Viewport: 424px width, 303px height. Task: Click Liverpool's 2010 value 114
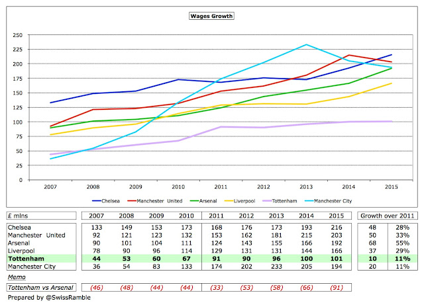pos(187,251)
